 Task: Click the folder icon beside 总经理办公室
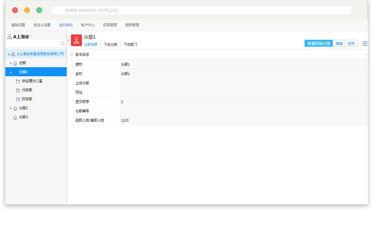18,81
